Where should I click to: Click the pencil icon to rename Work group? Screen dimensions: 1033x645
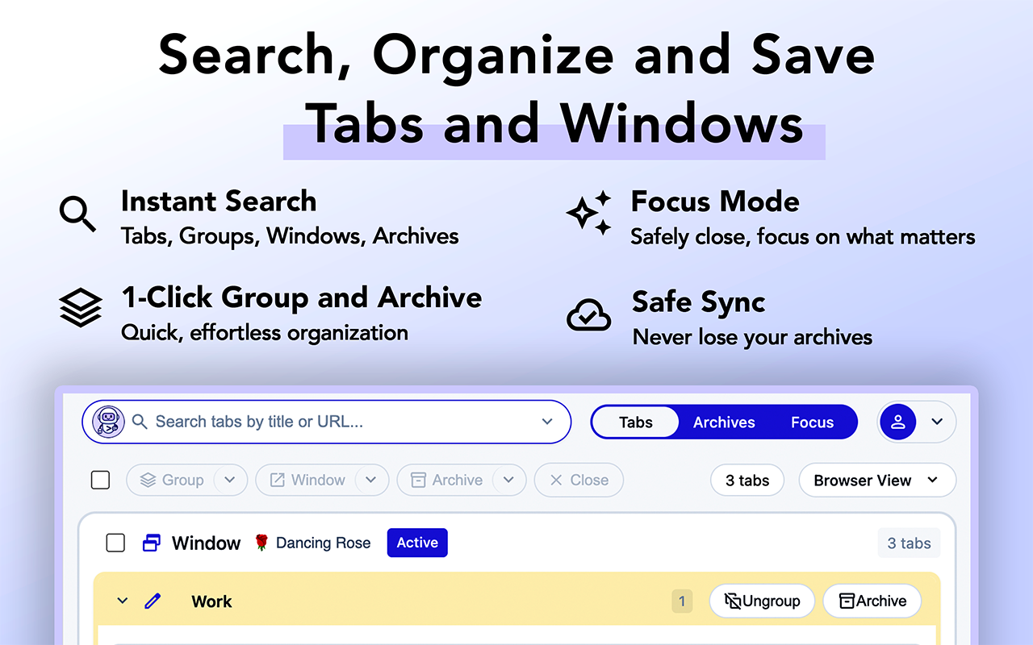pyautogui.click(x=153, y=601)
